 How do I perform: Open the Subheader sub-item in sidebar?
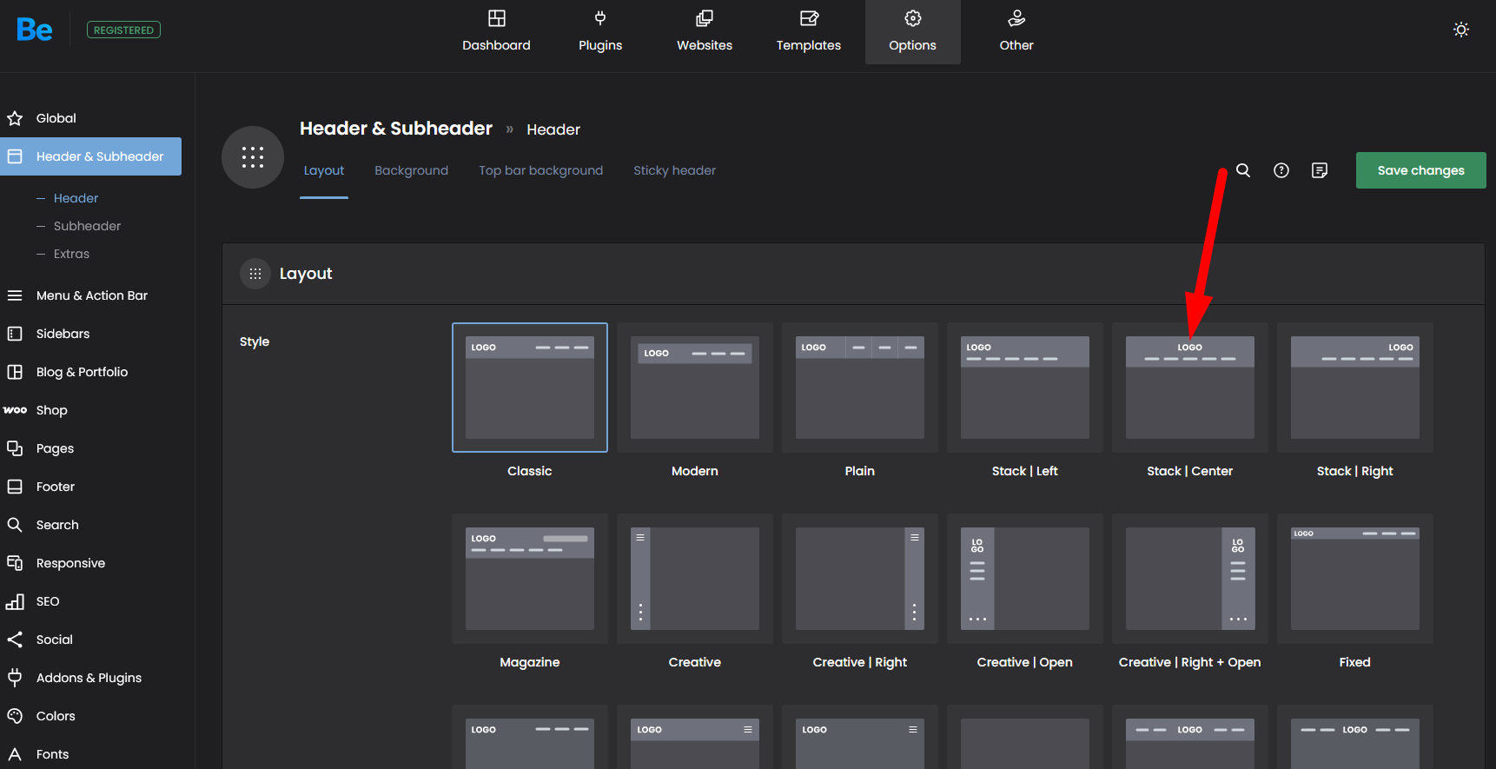[87, 226]
